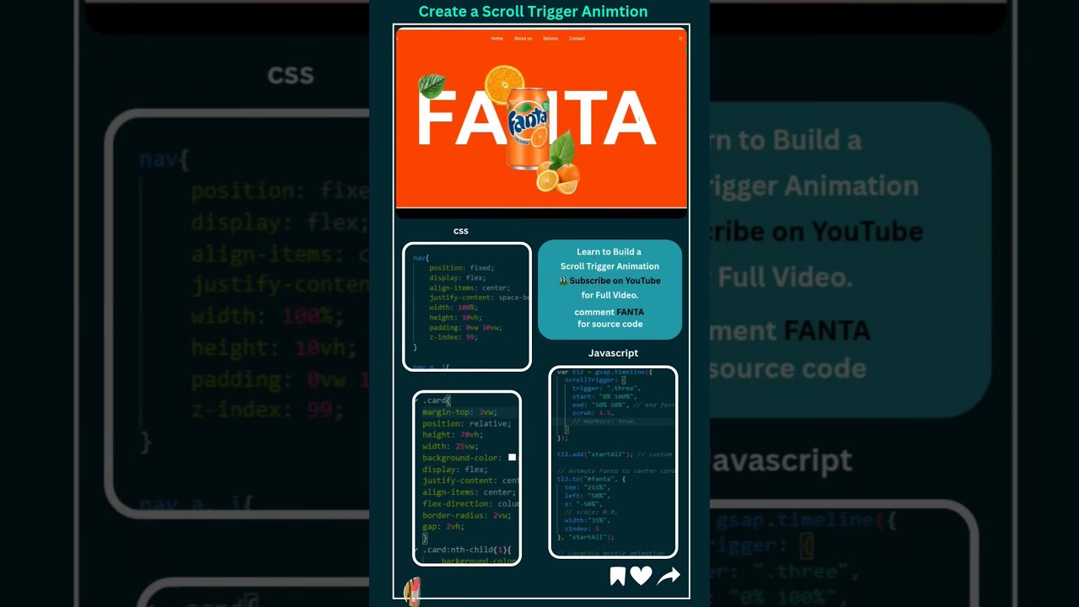Click 'Subscribe on YouTube' text
Screen dimensions: 1079x607
tap(615, 281)
